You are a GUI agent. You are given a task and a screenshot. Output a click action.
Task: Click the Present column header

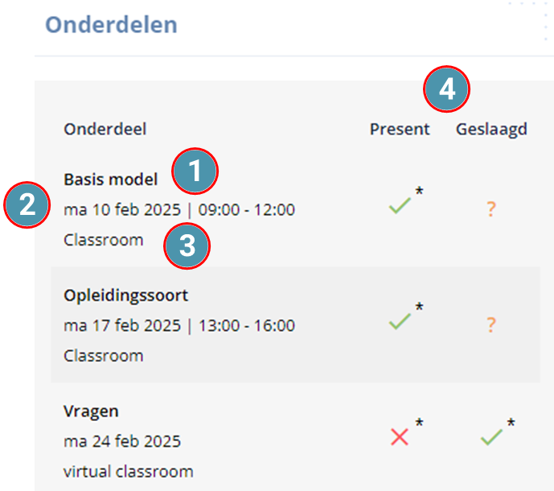pyautogui.click(x=400, y=129)
